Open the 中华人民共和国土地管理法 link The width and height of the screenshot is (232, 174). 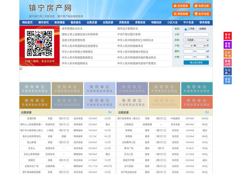(77, 52)
